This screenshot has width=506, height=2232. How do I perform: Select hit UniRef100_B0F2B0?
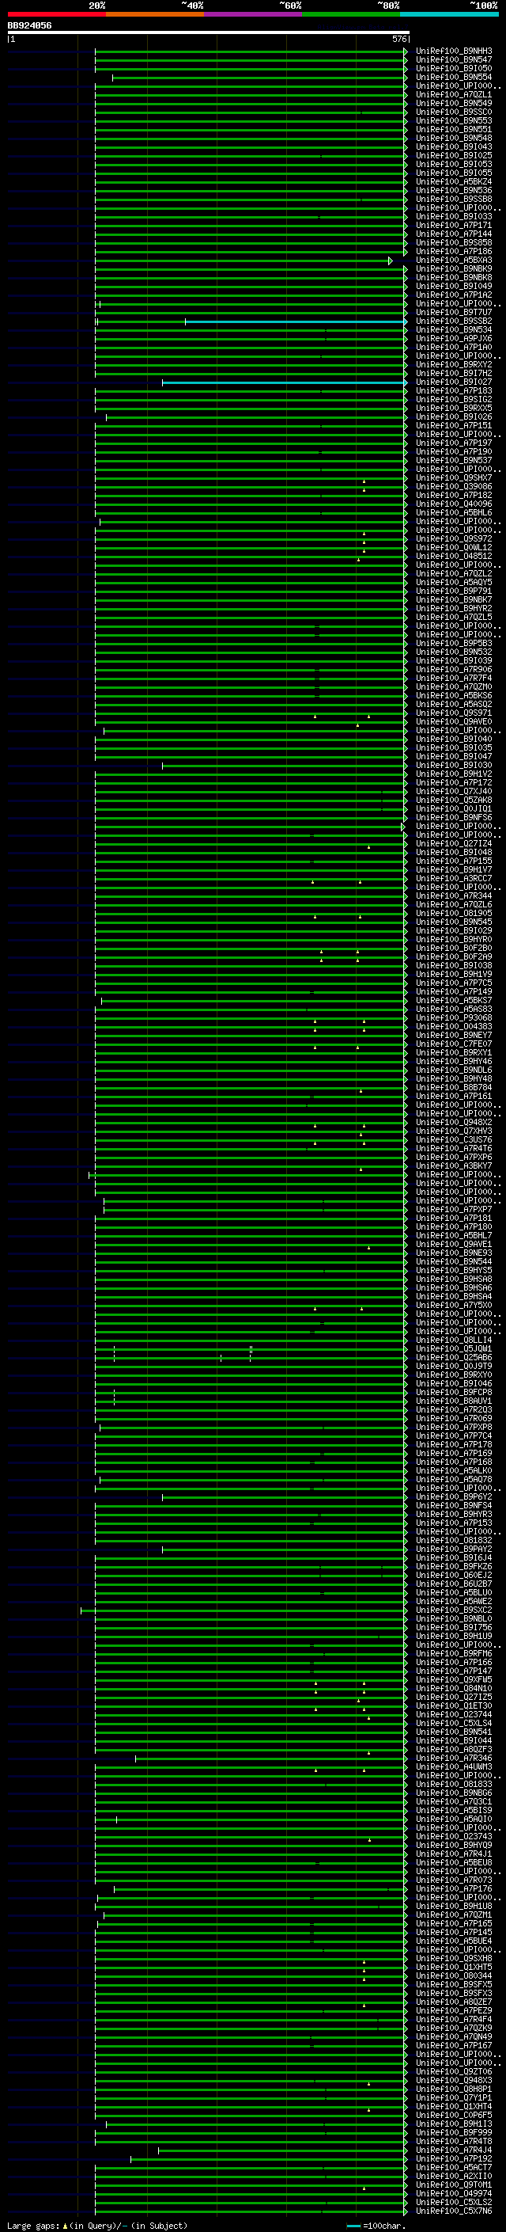pos(454,948)
